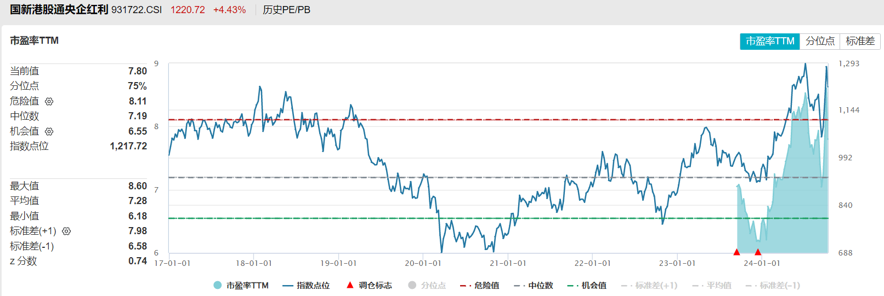Click the 国新港股通央企红利 index title
The height and width of the screenshot is (296, 884).
[59, 10]
